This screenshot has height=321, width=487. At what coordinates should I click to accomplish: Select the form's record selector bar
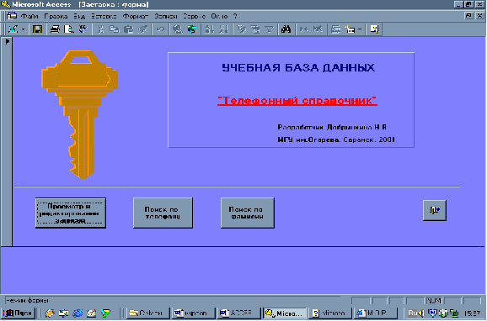(7, 142)
